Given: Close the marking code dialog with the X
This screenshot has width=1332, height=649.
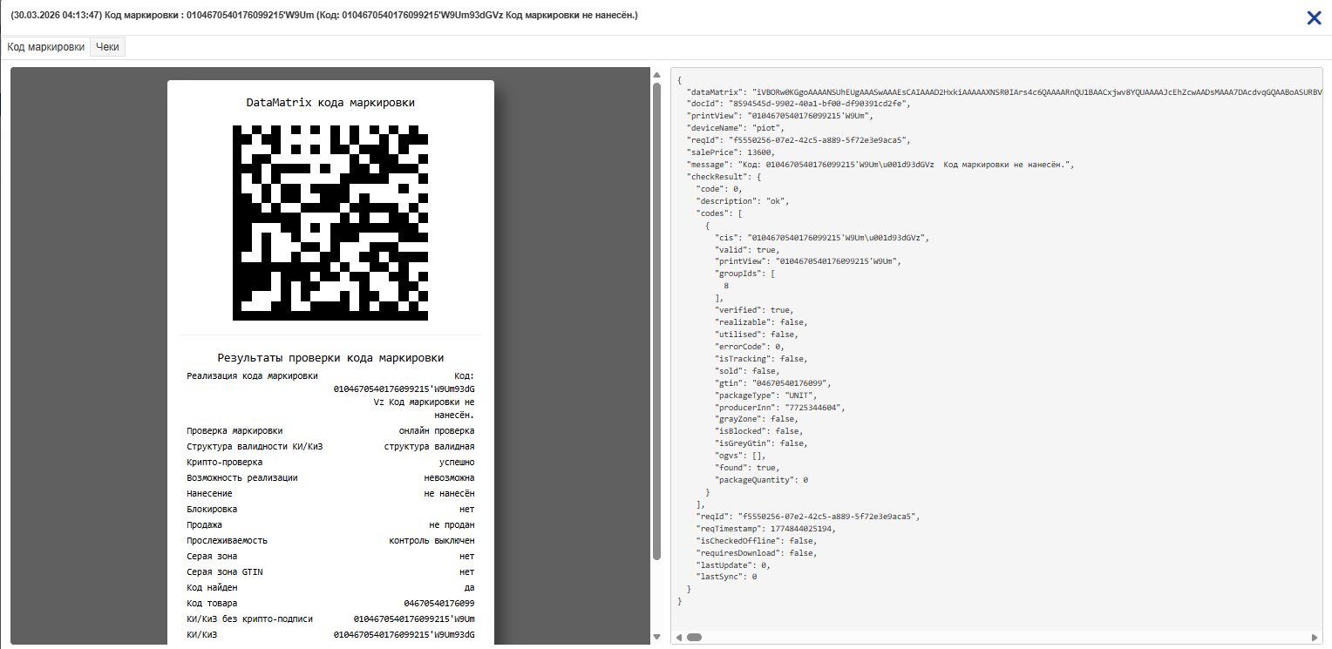Looking at the screenshot, I should [x=1314, y=17].
